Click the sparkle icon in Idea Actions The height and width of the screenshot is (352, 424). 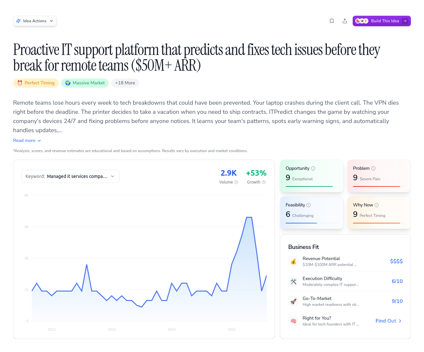coord(19,21)
